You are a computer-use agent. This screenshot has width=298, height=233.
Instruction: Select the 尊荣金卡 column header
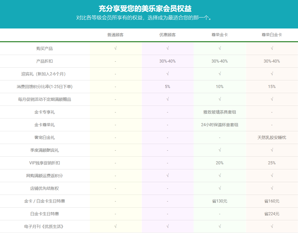[220, 35]
